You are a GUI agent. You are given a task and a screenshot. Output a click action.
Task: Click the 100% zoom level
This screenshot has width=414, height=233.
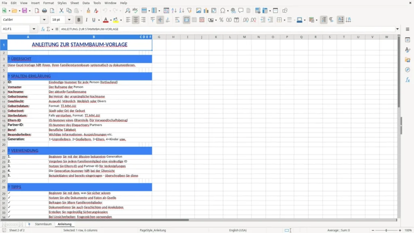408,230
